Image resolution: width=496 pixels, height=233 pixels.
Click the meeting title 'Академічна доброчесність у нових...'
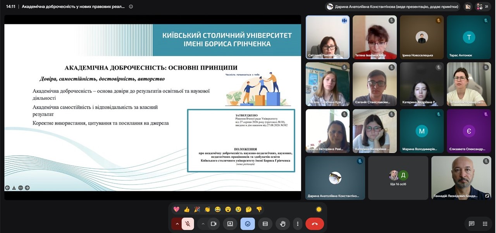coord(73,7)
